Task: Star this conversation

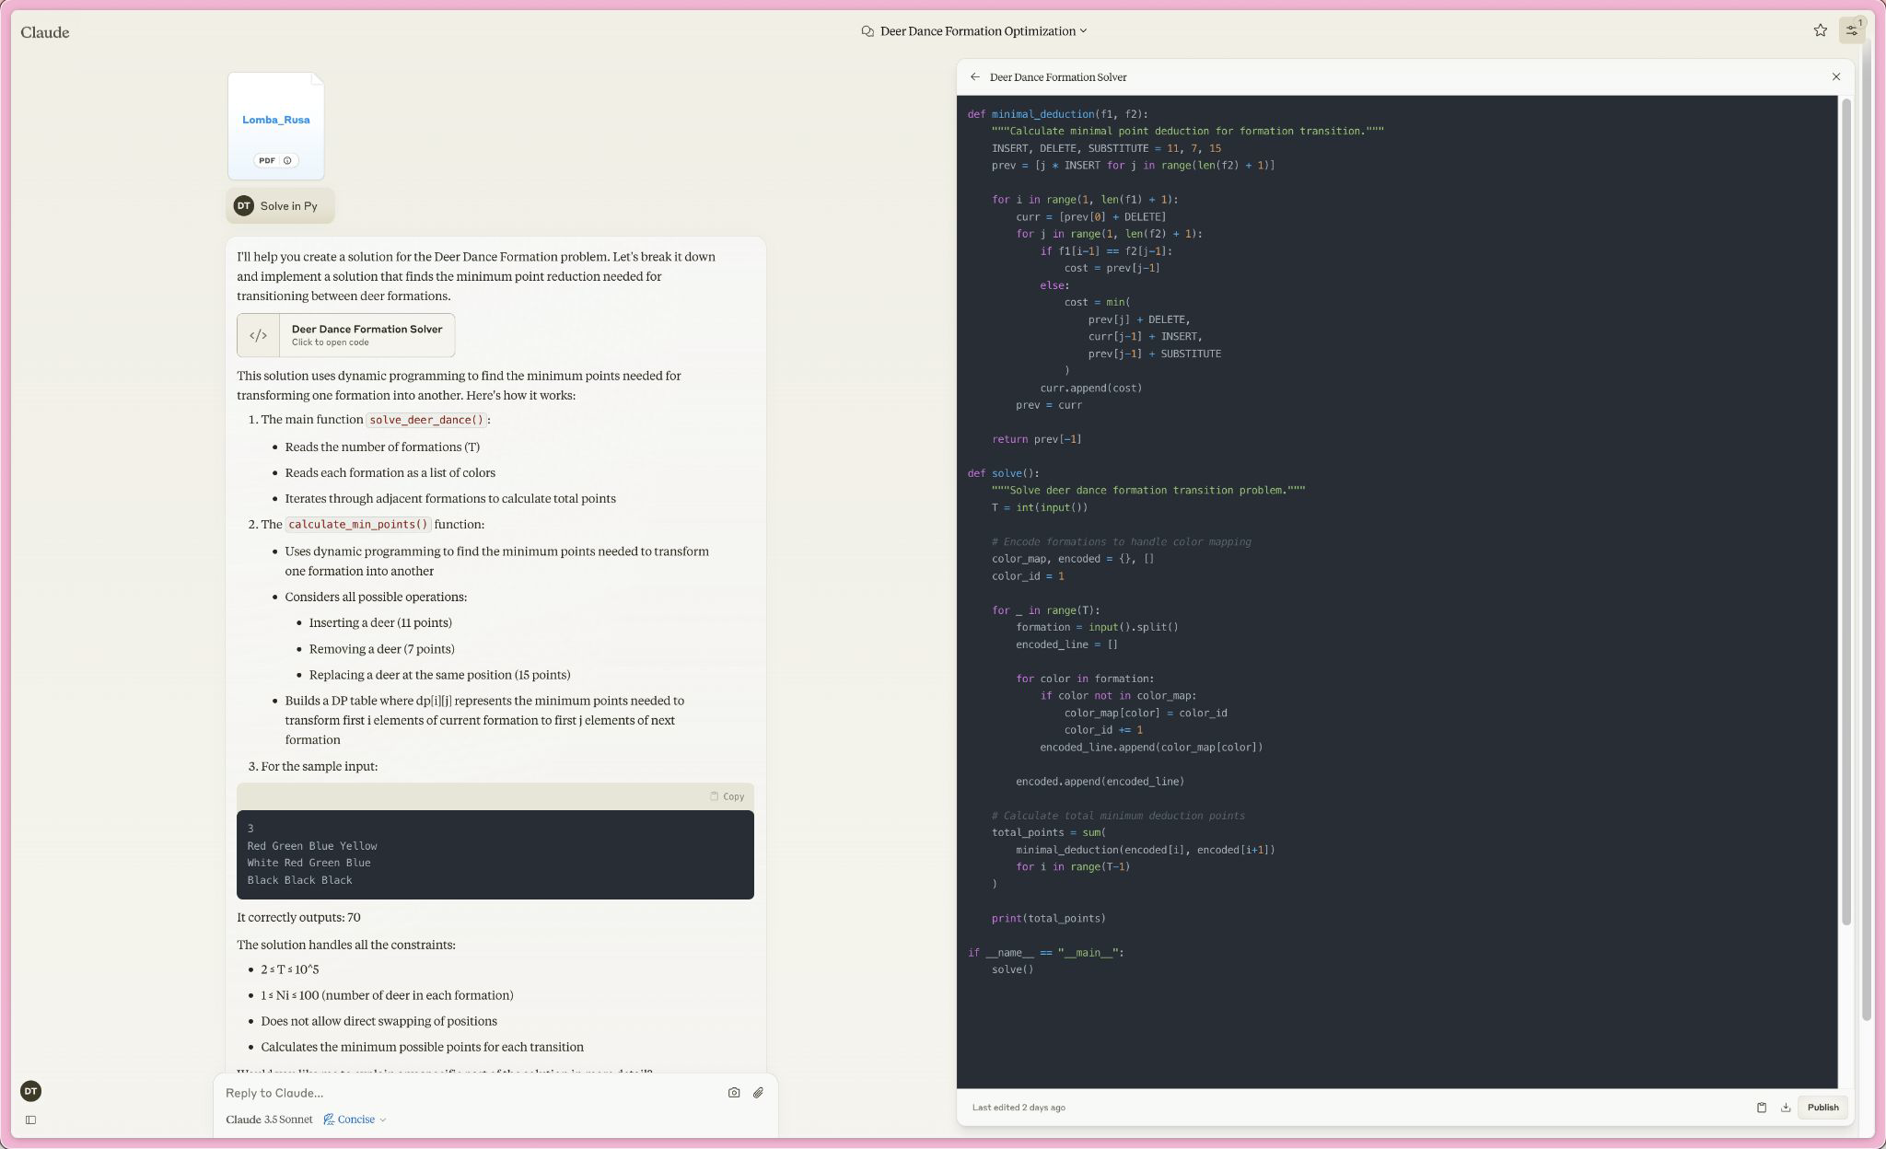Action: 1820,30
